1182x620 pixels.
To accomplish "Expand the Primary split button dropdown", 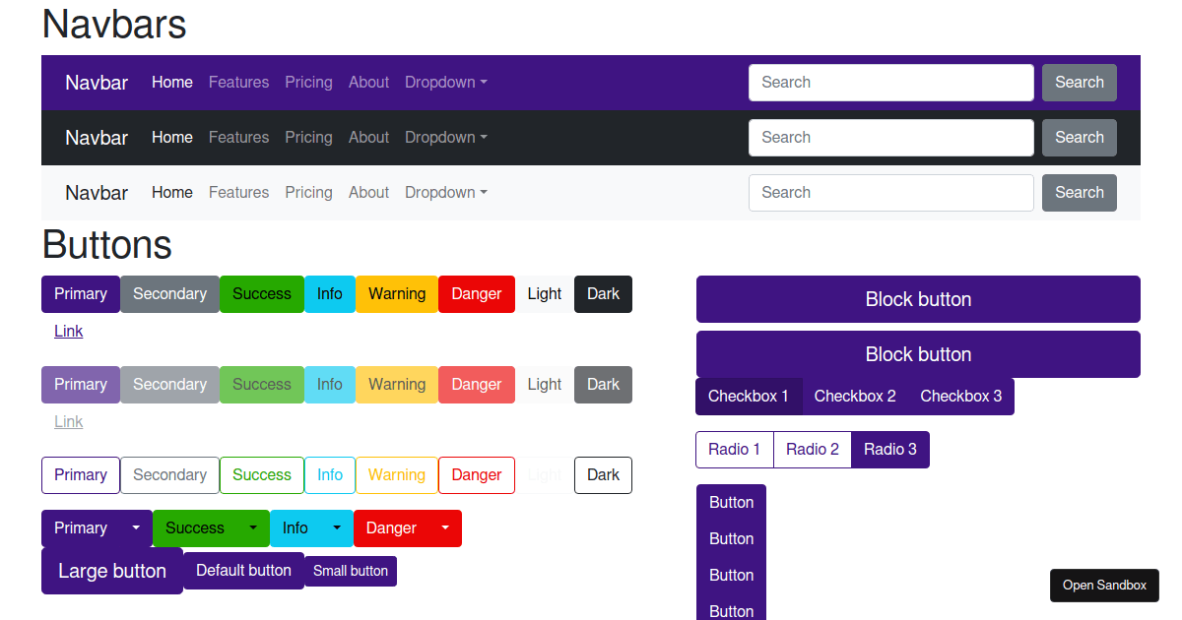I will click(137, 527).
